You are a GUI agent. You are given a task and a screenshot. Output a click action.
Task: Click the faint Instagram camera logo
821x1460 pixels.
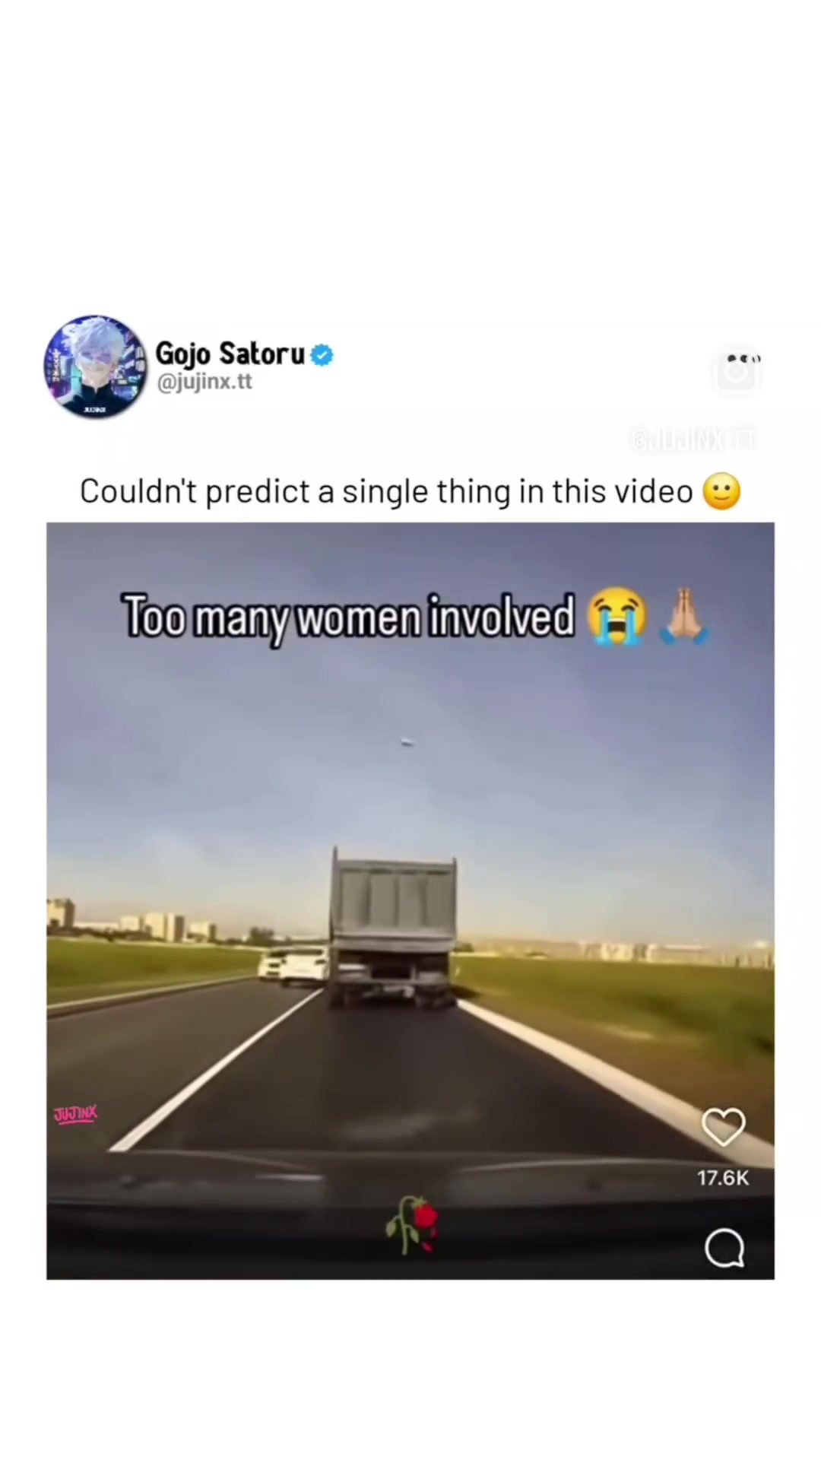[x=737, y=373]
